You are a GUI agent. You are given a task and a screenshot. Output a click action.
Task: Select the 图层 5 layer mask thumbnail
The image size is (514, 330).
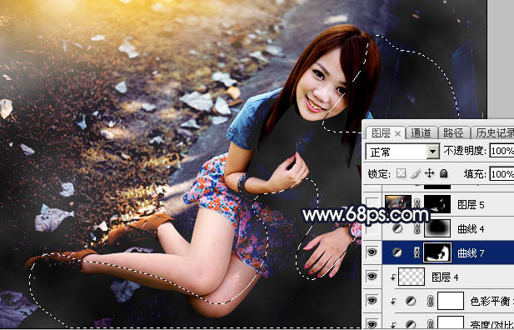[x=437, y=204]
